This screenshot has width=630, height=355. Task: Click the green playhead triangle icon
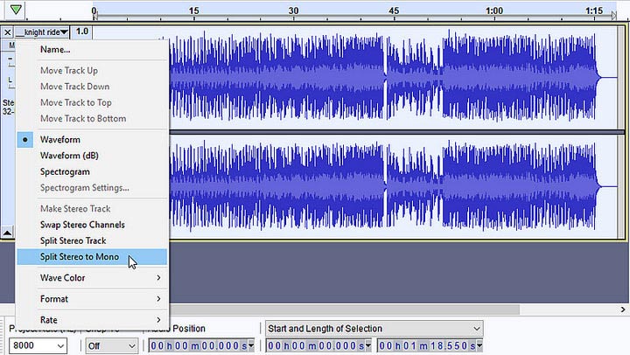tap(16, 10)
